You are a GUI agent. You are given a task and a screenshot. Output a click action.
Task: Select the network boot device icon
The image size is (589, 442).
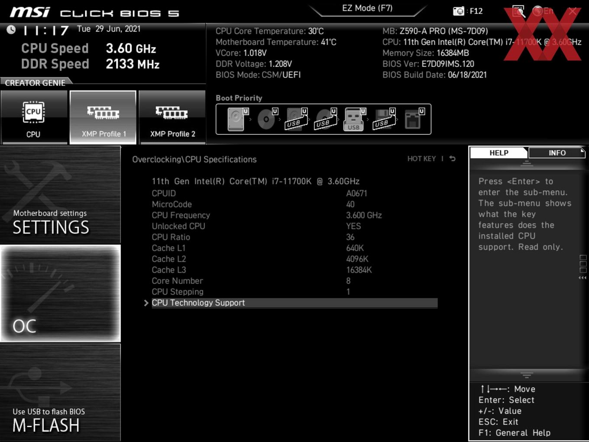(414, 119)
